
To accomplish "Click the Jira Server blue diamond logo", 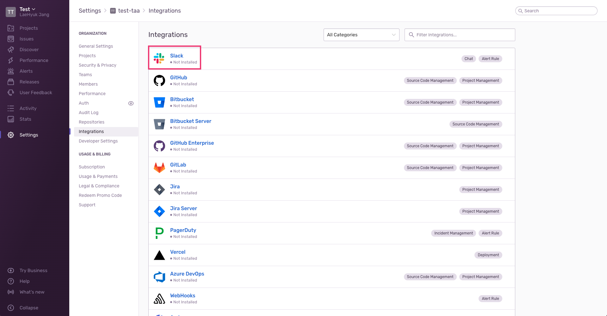I will [x=159, y=211].
